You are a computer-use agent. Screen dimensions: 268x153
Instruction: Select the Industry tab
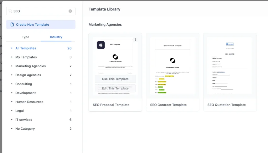tap(56, 37)
